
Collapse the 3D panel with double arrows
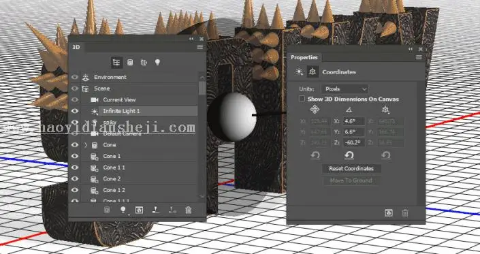point(191,39)
